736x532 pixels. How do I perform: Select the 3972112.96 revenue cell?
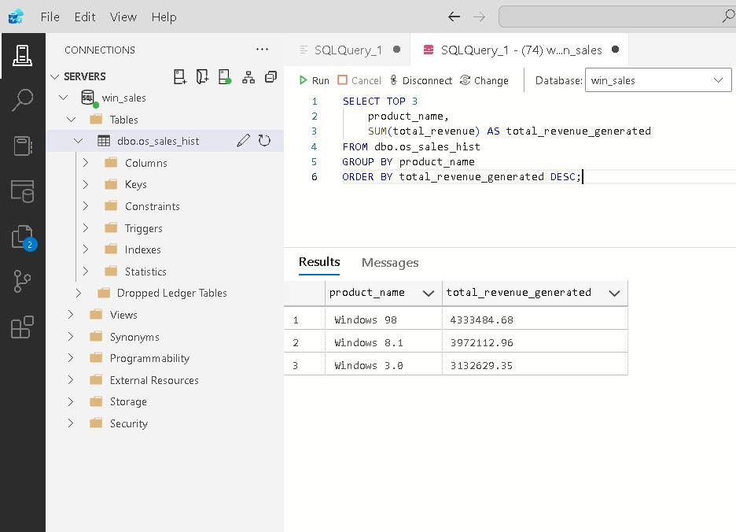pyautogui.click(x=535, y=342)
